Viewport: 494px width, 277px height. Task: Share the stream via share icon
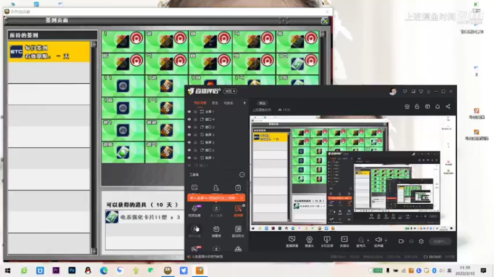point(448,106)
